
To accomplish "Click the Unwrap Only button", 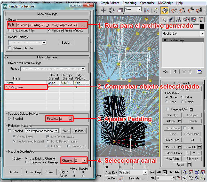I will coord(33,172).
